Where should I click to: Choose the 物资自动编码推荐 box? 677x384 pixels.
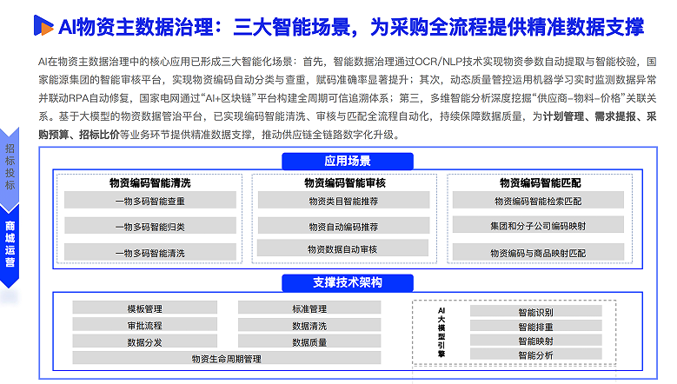coord(343,226)
